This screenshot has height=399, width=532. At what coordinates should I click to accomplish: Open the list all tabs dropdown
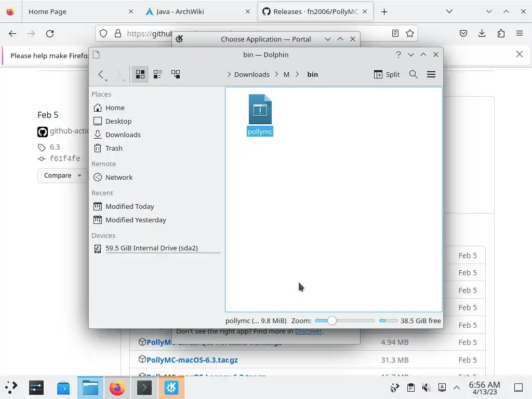449,11
